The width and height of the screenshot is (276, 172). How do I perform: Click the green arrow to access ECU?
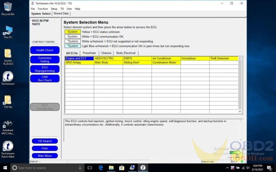click(x=235, y=153)
